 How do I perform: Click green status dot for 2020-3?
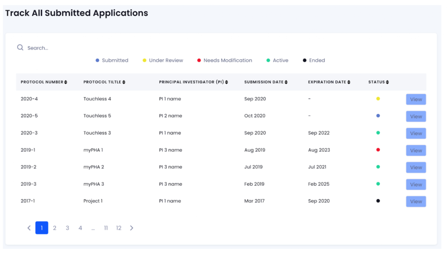(x=378, y=133)
